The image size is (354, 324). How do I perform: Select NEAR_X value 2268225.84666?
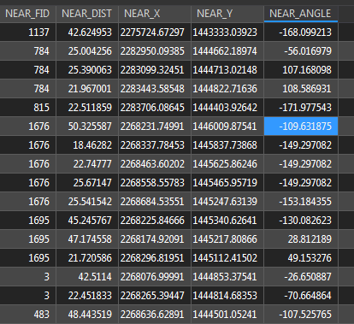[154, 221]
